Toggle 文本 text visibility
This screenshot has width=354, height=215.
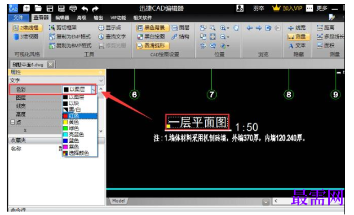click(297, 46)
